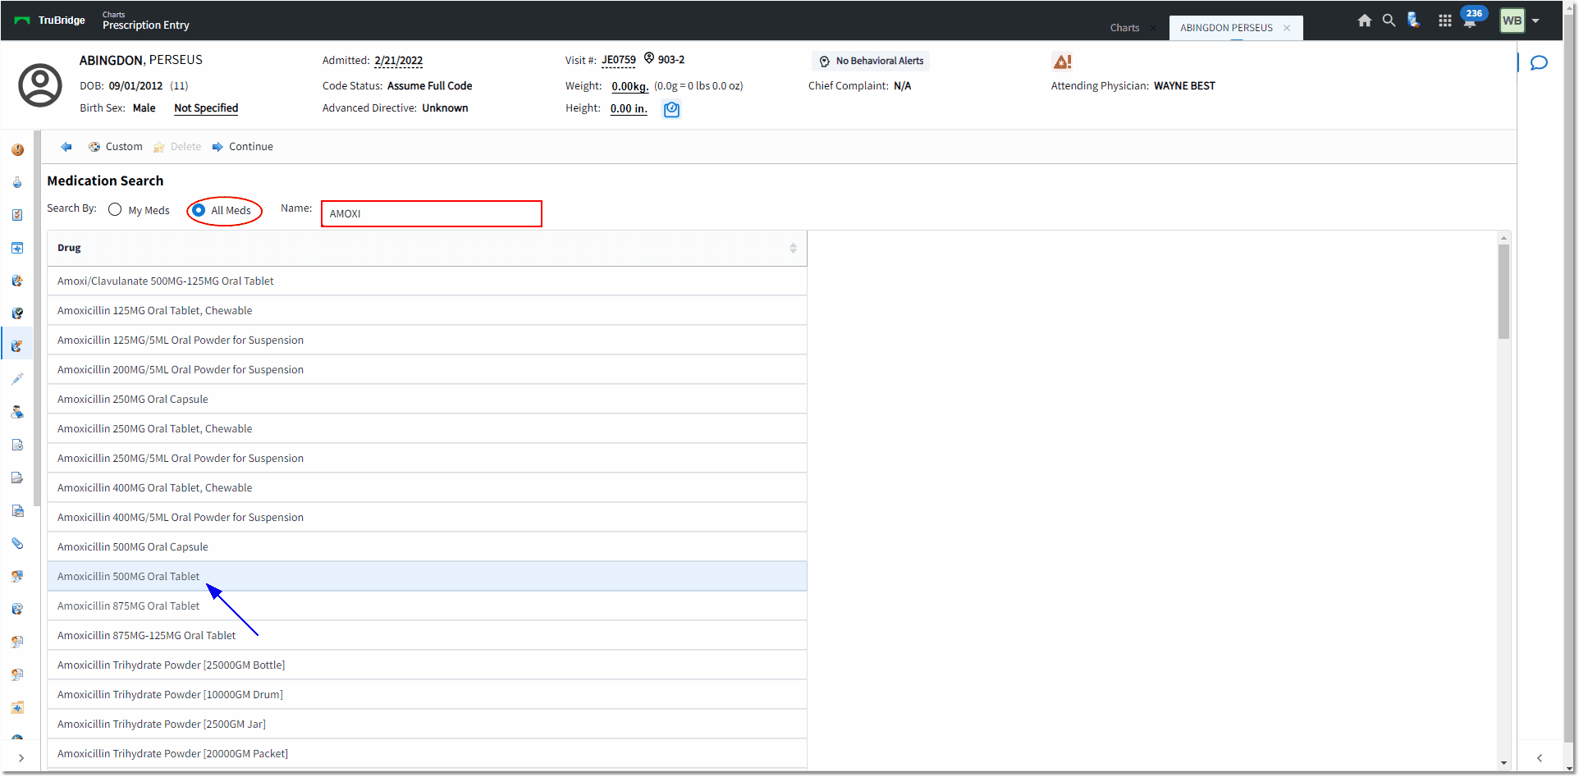Click the Delete toolbar button
1579x777 pixels.
point(177,147)
